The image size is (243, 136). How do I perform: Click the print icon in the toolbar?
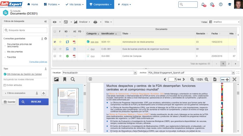click(x=95, y=22)
